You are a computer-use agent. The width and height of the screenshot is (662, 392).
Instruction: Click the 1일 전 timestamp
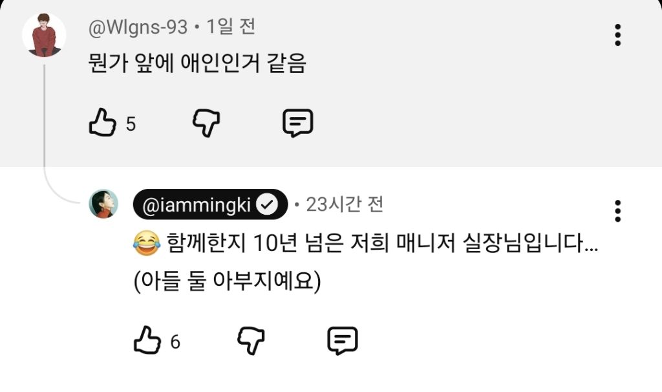point(231,27)
